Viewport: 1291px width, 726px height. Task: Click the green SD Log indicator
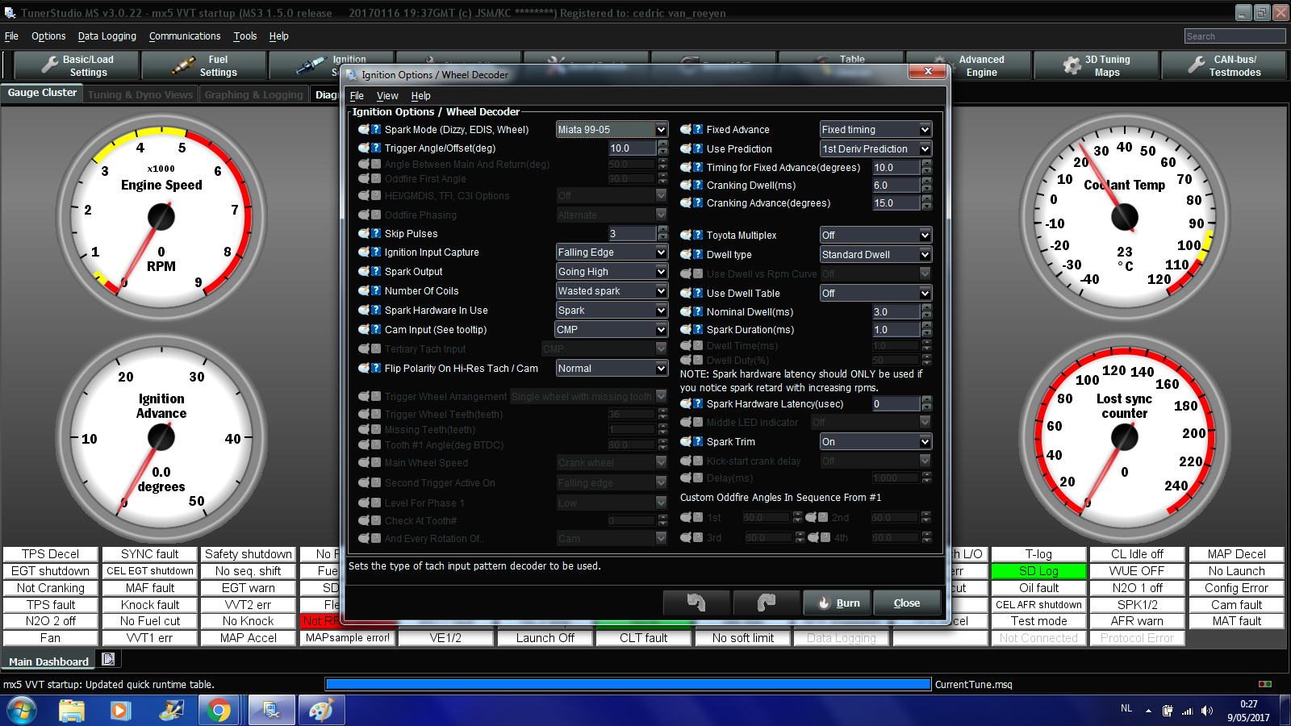click(x=1038, y=571)
